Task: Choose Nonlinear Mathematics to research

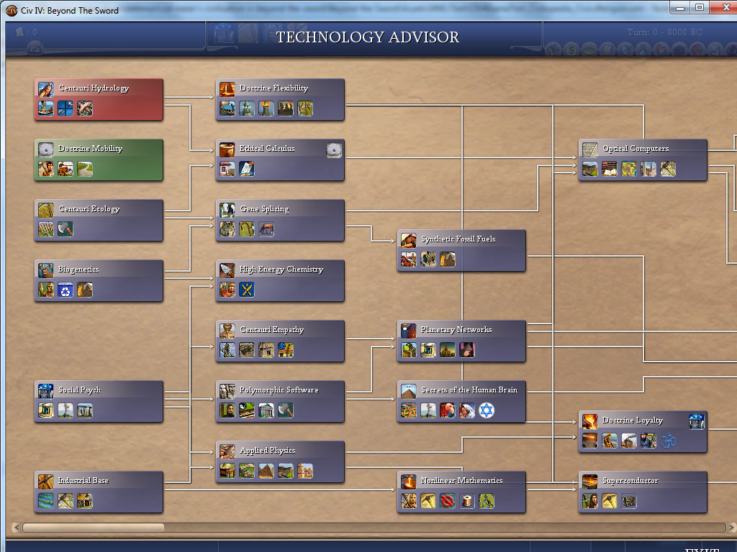Action: tap(462, 492)
